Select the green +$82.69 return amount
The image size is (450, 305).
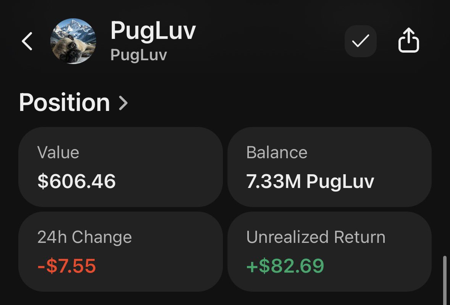(x=285, y=266)
